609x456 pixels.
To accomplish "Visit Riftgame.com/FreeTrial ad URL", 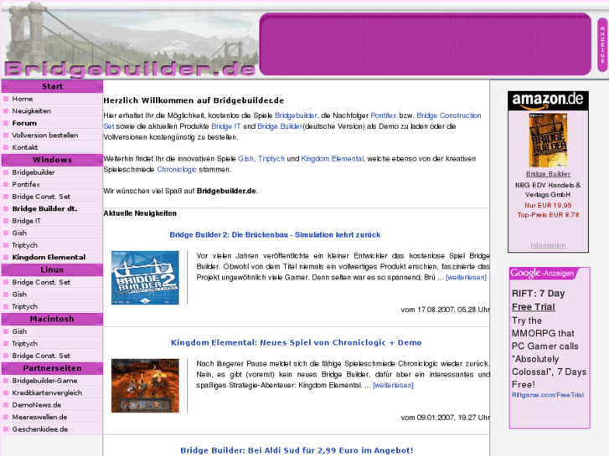I will click(548, 395).
